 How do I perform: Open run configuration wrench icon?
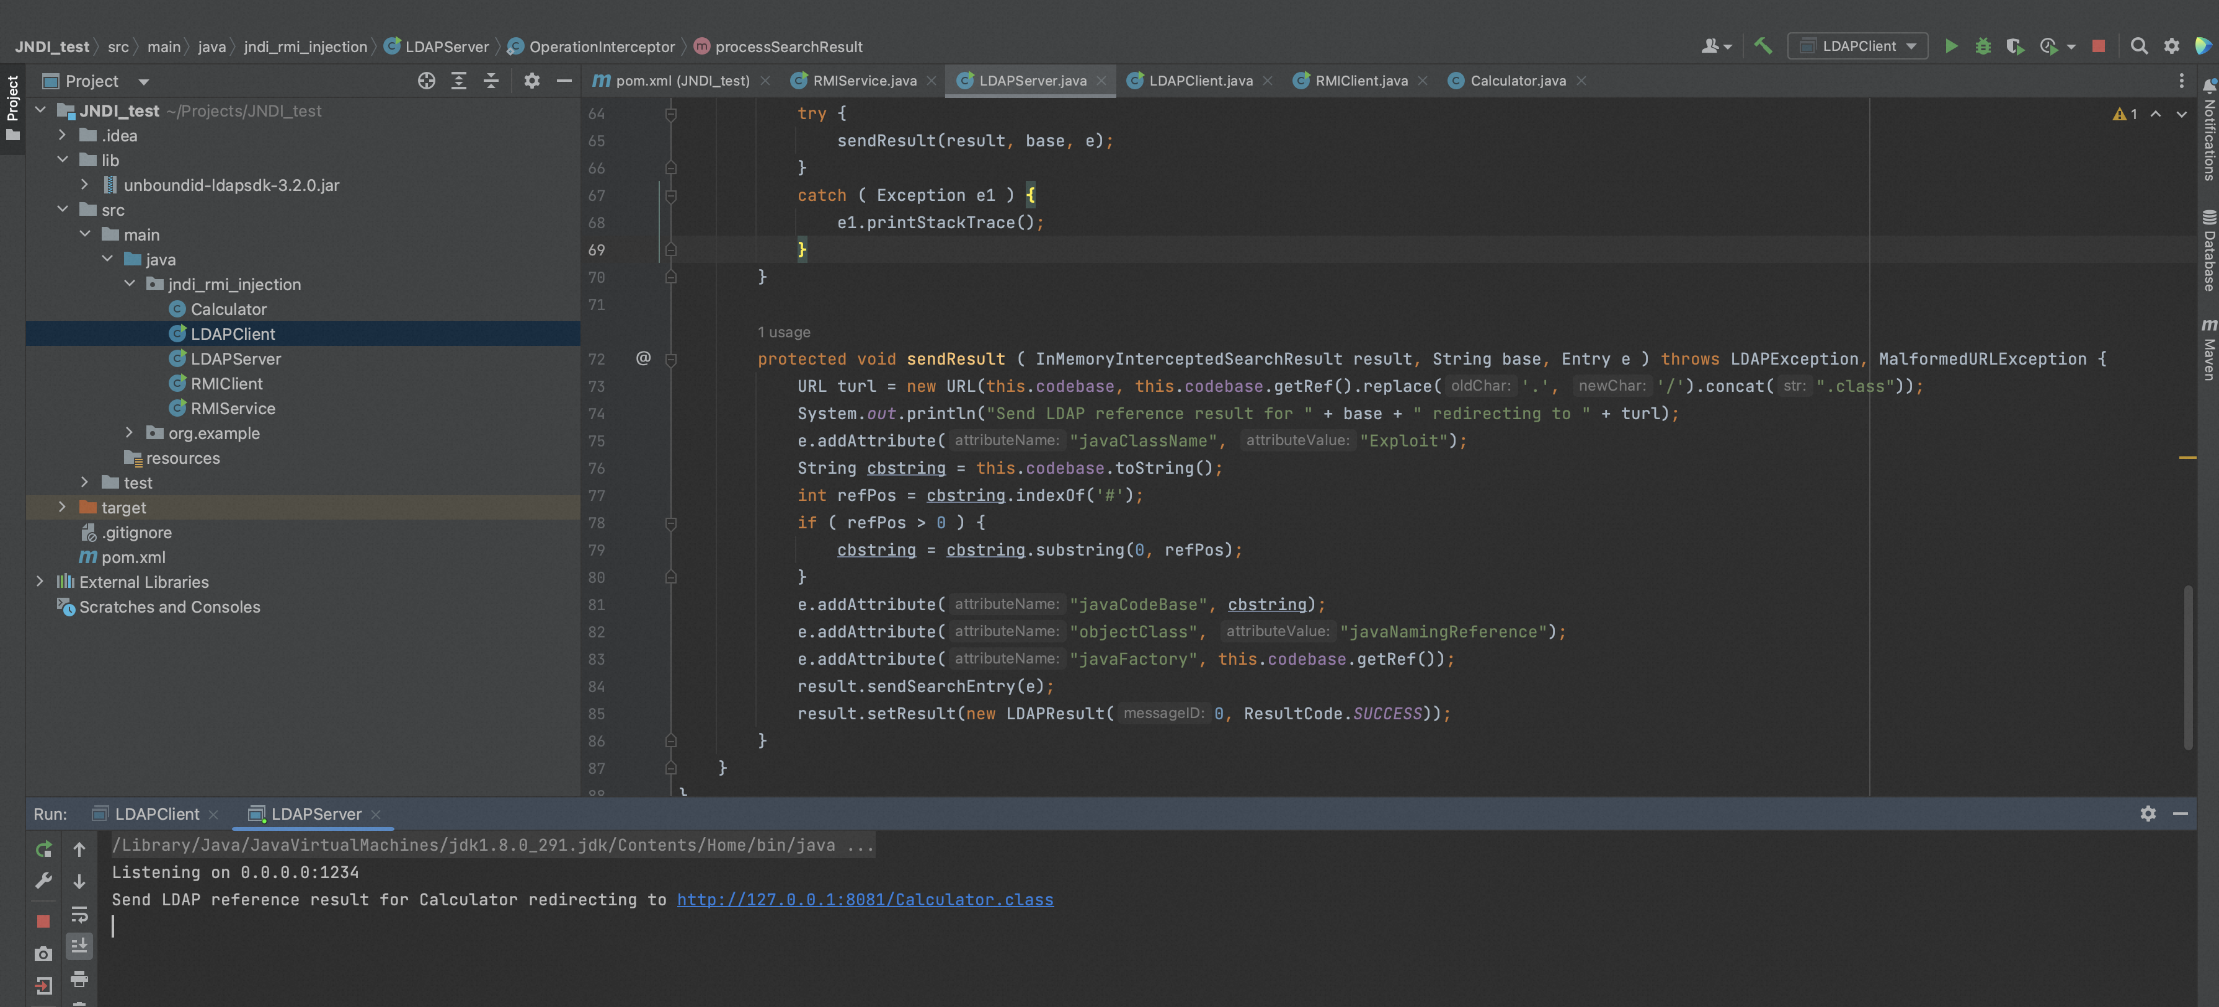43,881
